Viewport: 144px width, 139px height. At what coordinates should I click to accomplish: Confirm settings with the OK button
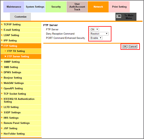coord(125,46)
